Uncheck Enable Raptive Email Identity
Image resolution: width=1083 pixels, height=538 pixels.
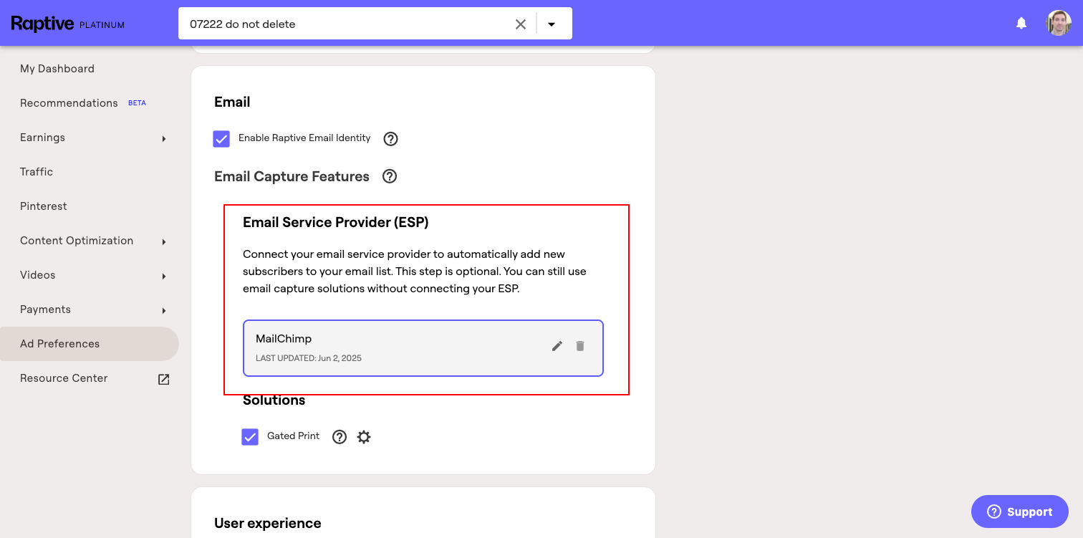(x=221, y=139)
